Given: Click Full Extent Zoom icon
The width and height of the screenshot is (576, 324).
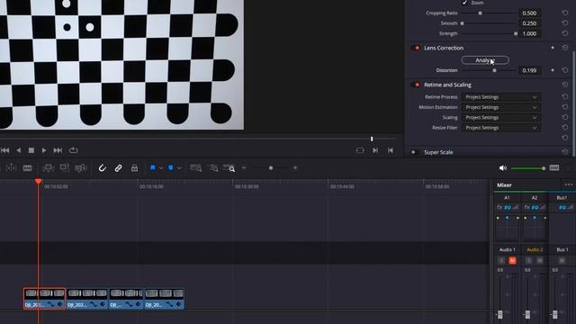Looking at the screenshot, I should click(x=196, y=168).
